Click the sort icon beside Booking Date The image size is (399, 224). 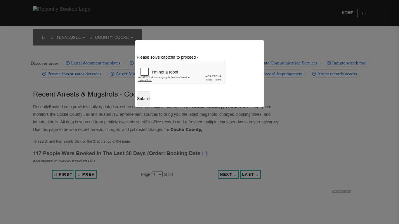[x=204, y=153]
